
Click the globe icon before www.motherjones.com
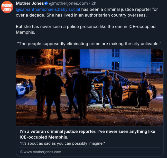[x=22, y=152]
